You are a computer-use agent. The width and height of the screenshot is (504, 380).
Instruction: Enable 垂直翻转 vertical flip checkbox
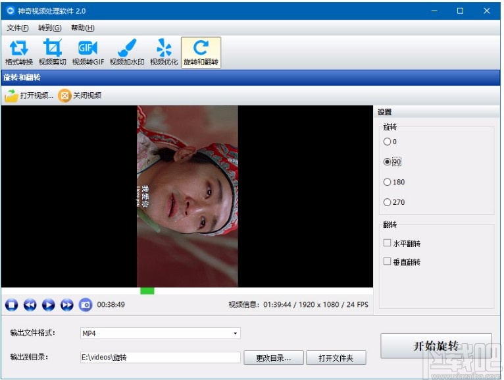(387, 261)
